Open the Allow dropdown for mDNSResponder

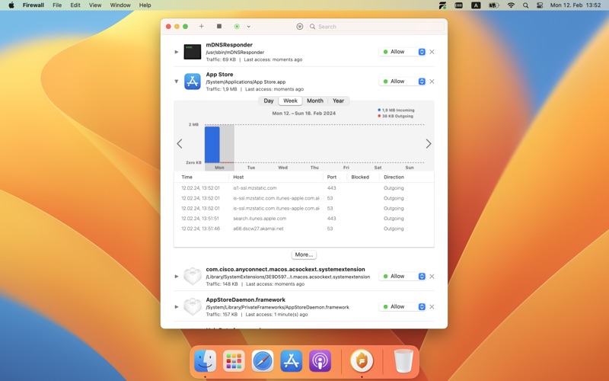pos(403,52)
